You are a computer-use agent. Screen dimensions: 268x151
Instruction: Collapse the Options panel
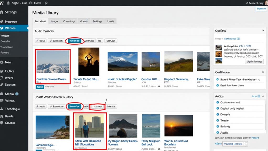tap(263, 30)
